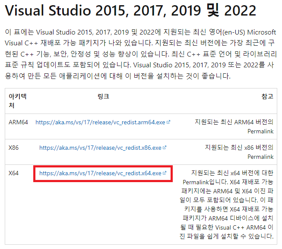282x249 pixels.
Task: Select the ARM64 architecture cell
Action: [x=18, y=123]
